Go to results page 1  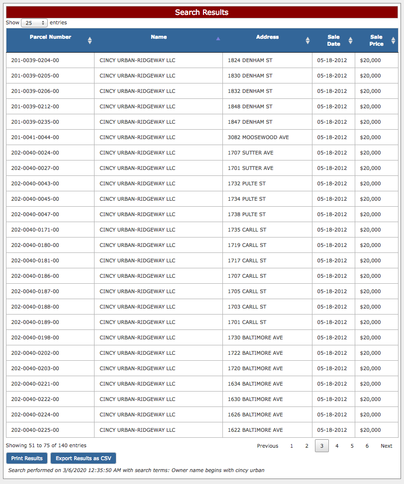click(292, 446)
